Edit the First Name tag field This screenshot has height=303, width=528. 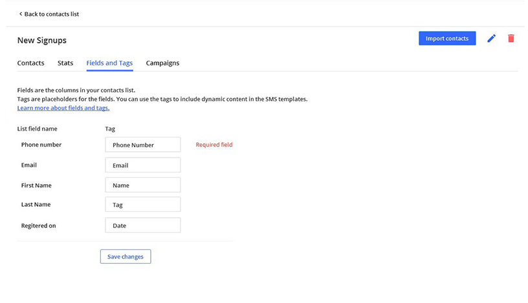[142, 185]
